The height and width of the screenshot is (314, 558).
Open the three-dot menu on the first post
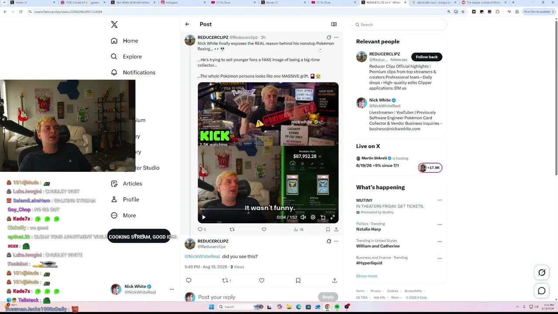point(336,38)
